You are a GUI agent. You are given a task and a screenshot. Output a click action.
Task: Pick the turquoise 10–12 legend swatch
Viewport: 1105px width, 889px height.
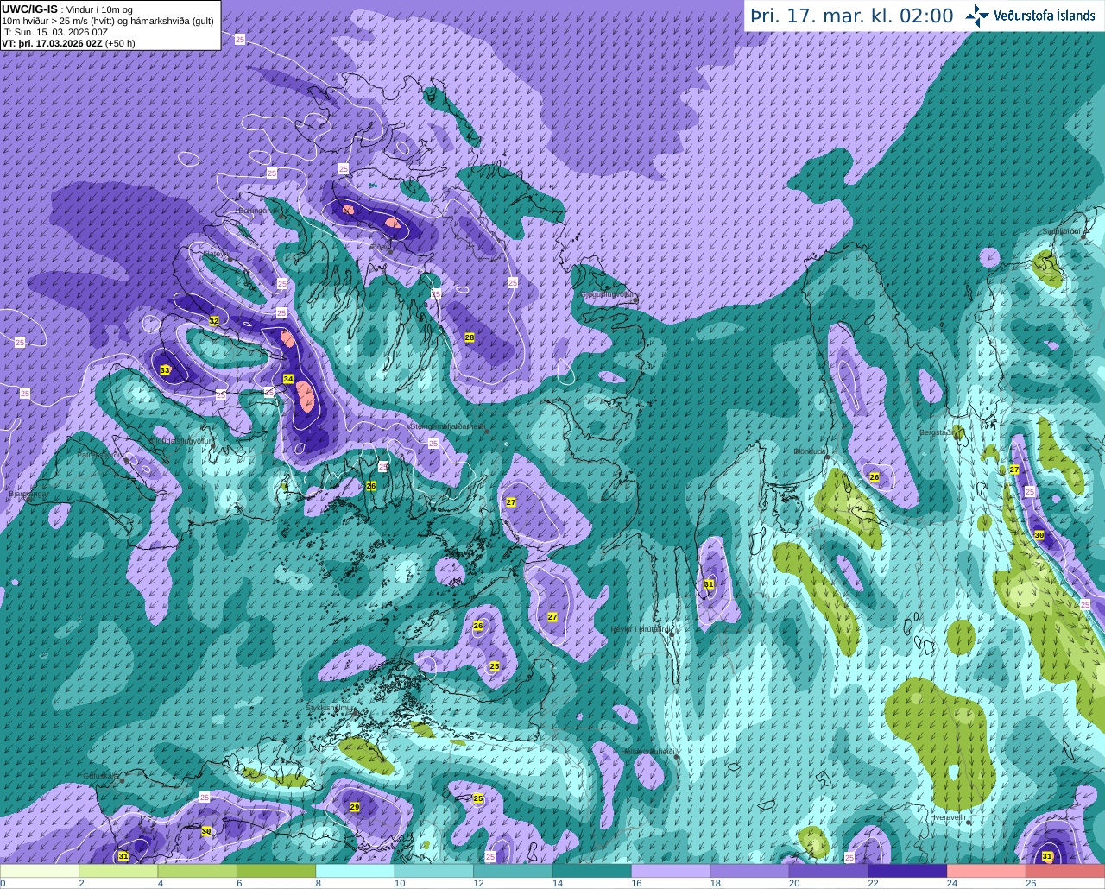coord(434,871)
